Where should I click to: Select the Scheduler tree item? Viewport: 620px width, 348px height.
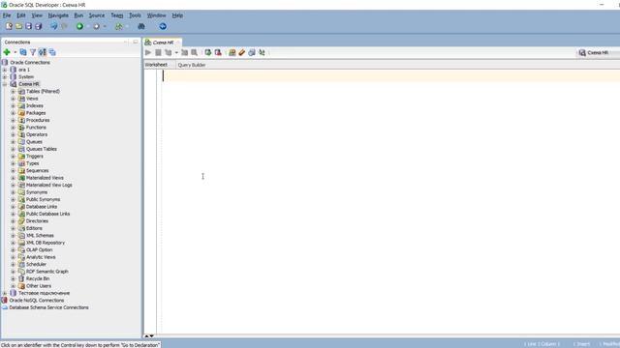click(x=37, y=264)
